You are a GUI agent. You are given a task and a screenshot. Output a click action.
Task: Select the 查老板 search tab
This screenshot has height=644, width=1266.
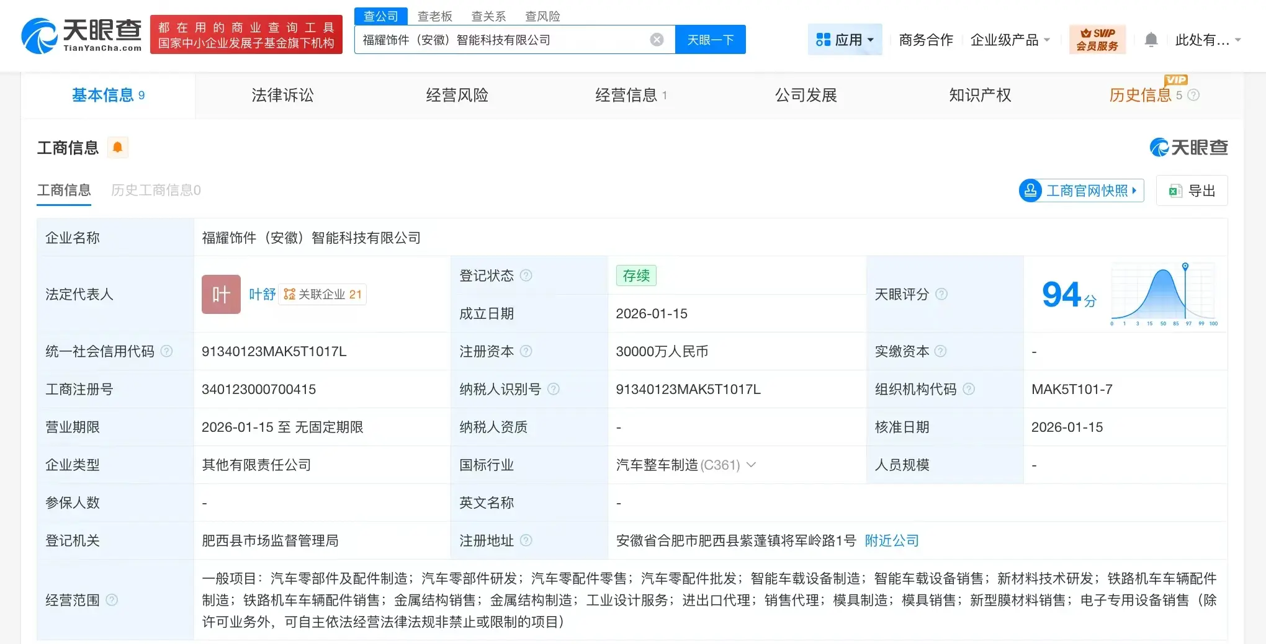(x=435, y=16)
